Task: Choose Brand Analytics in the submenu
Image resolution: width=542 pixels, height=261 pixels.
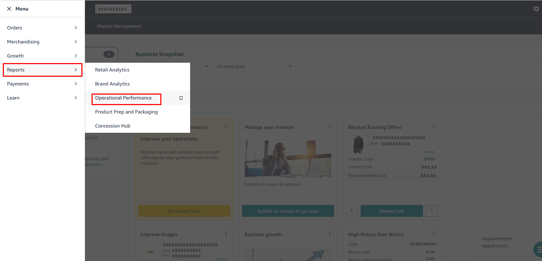Action: click(x=112, y=84)
